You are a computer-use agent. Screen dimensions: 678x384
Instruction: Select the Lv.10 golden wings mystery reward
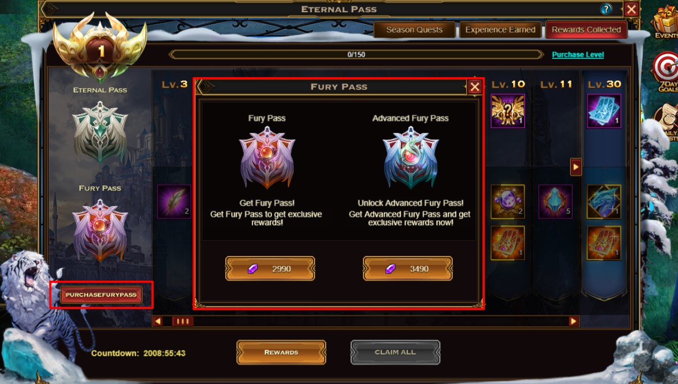508,111
